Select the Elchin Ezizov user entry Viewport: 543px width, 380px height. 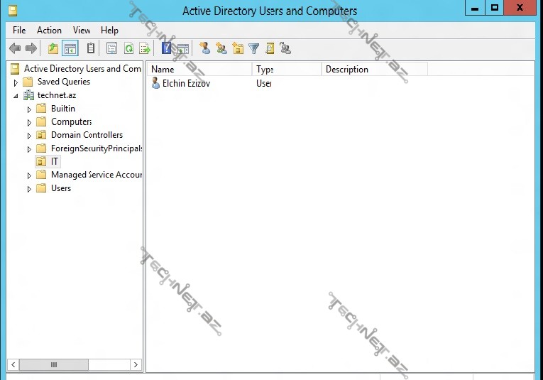(186, 83)
